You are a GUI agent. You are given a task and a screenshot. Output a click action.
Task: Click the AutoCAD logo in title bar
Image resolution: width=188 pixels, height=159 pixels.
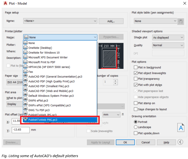(5, 4)
